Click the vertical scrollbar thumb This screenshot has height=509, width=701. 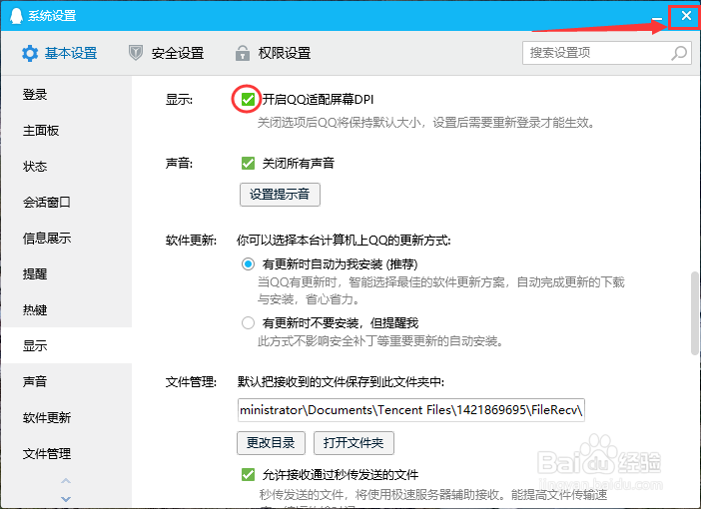point(695,312)
